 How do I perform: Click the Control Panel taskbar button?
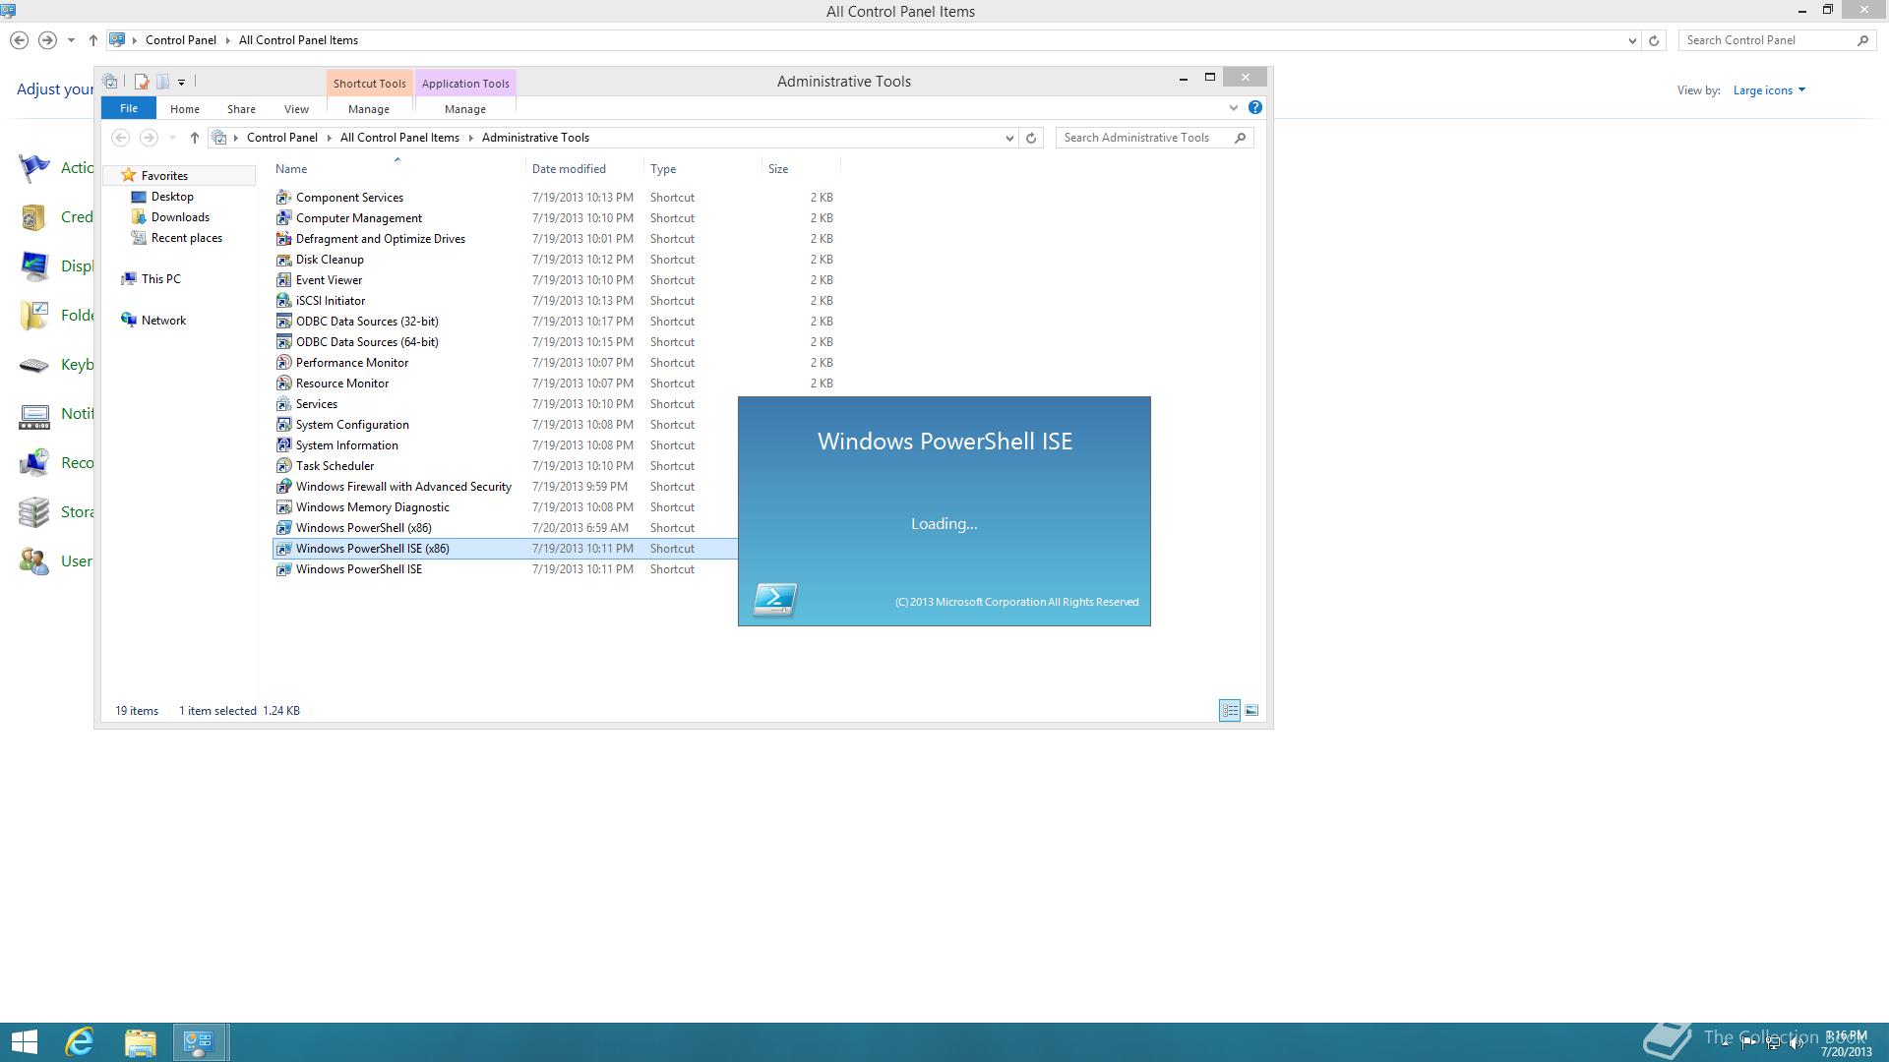coord(200,1042)
